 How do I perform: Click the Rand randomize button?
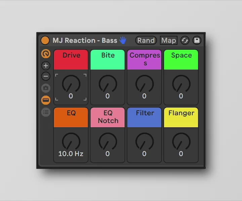pos(146,41)
